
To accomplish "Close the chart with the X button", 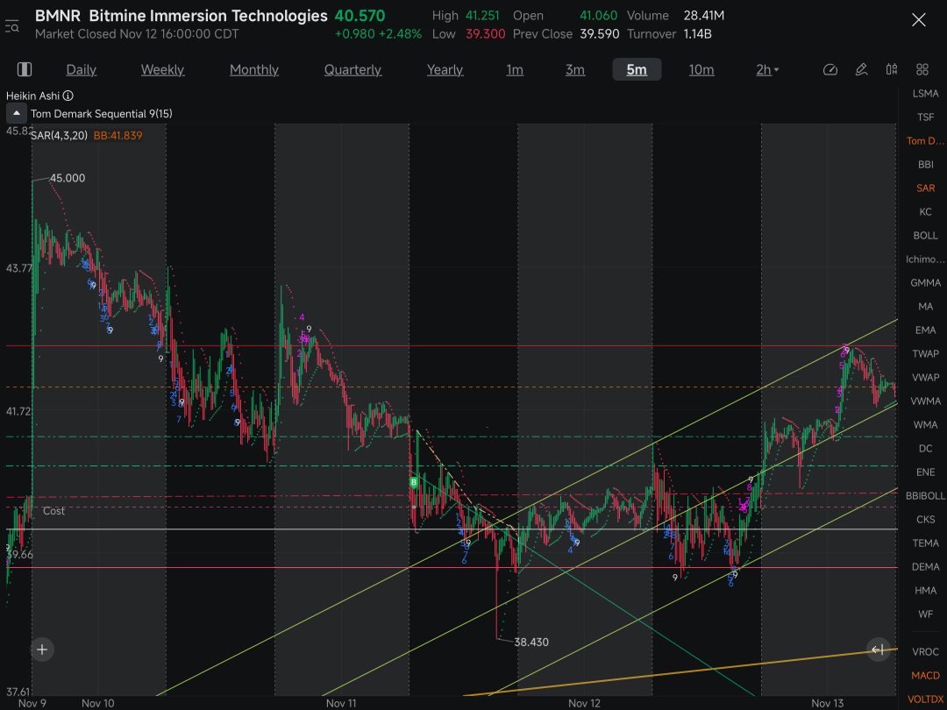I will (918, 20).
